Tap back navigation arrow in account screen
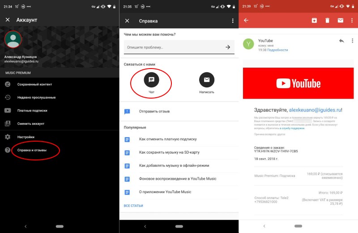Screen dimensions: 358x233 26,226
